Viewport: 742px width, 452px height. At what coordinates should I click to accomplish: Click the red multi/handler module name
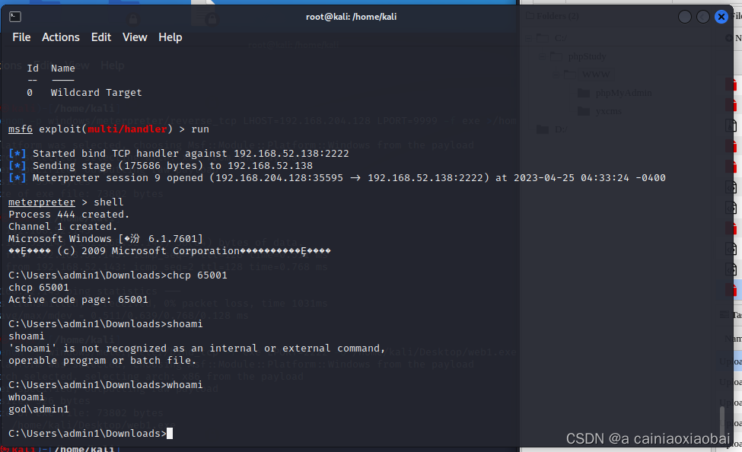pyautogui.click(x=127, y=129)
